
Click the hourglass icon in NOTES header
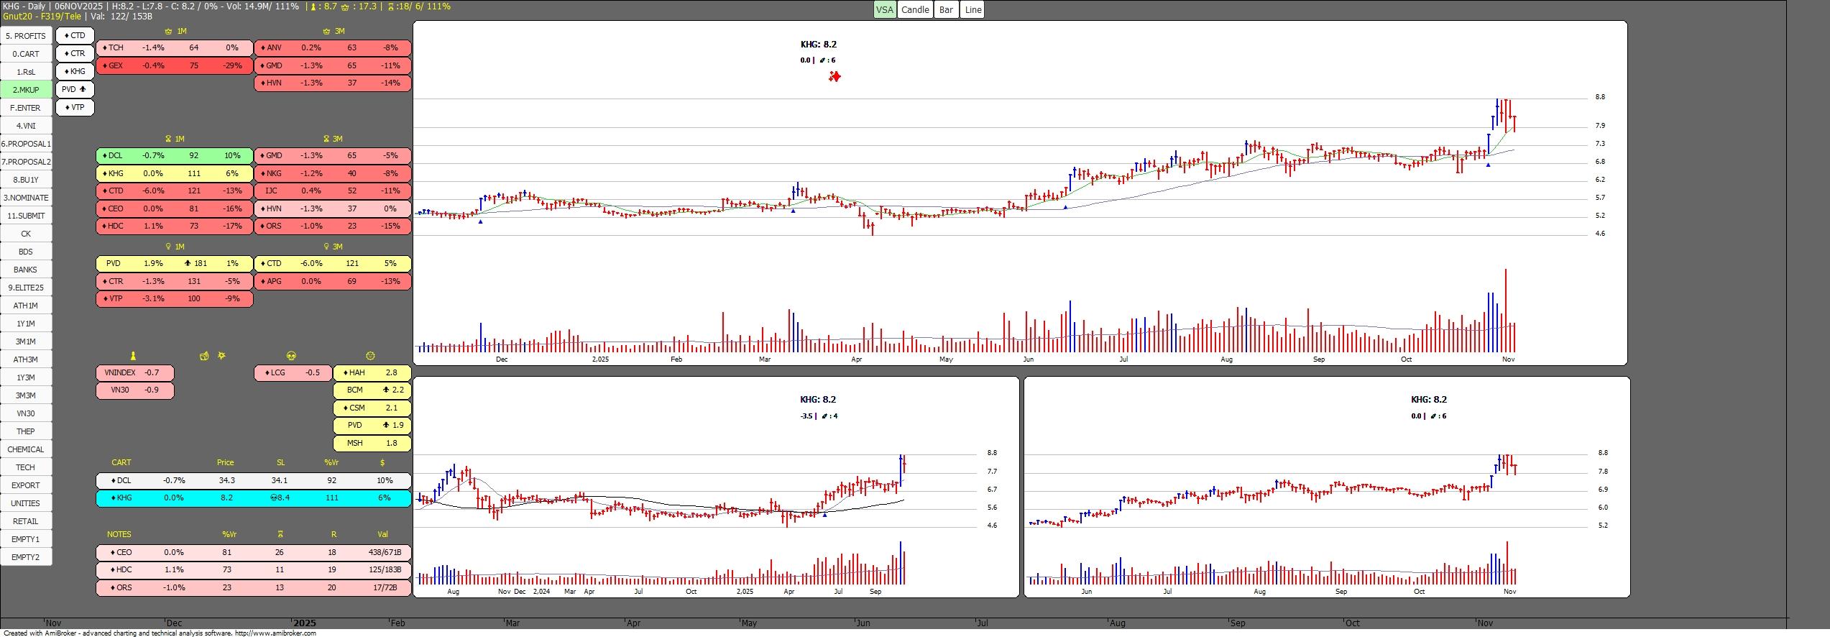pos(280,534)
